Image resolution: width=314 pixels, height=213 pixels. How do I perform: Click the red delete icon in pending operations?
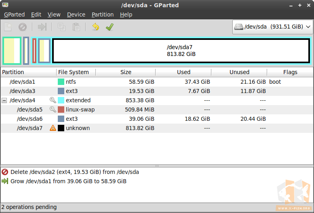(5, 172)
